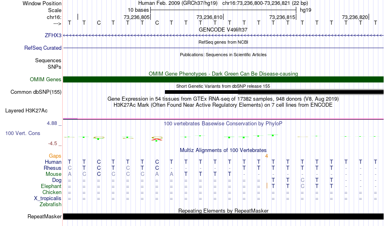Screen dimensions: 384x226
Task: Click the Elephant species row label
Action: 51,186
